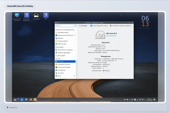Open the Руководство пользователя desktop icon
170x113 pixels.
tap(27, 17)
